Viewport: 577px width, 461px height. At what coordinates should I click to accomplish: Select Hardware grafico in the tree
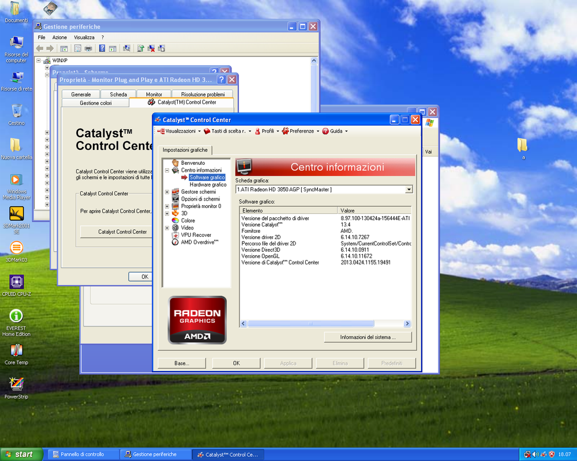pos(208,184)
